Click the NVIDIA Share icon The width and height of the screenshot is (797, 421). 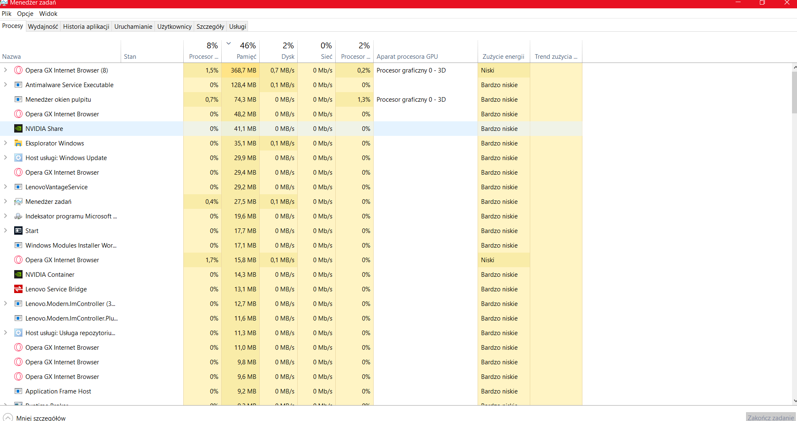point(18,129)
